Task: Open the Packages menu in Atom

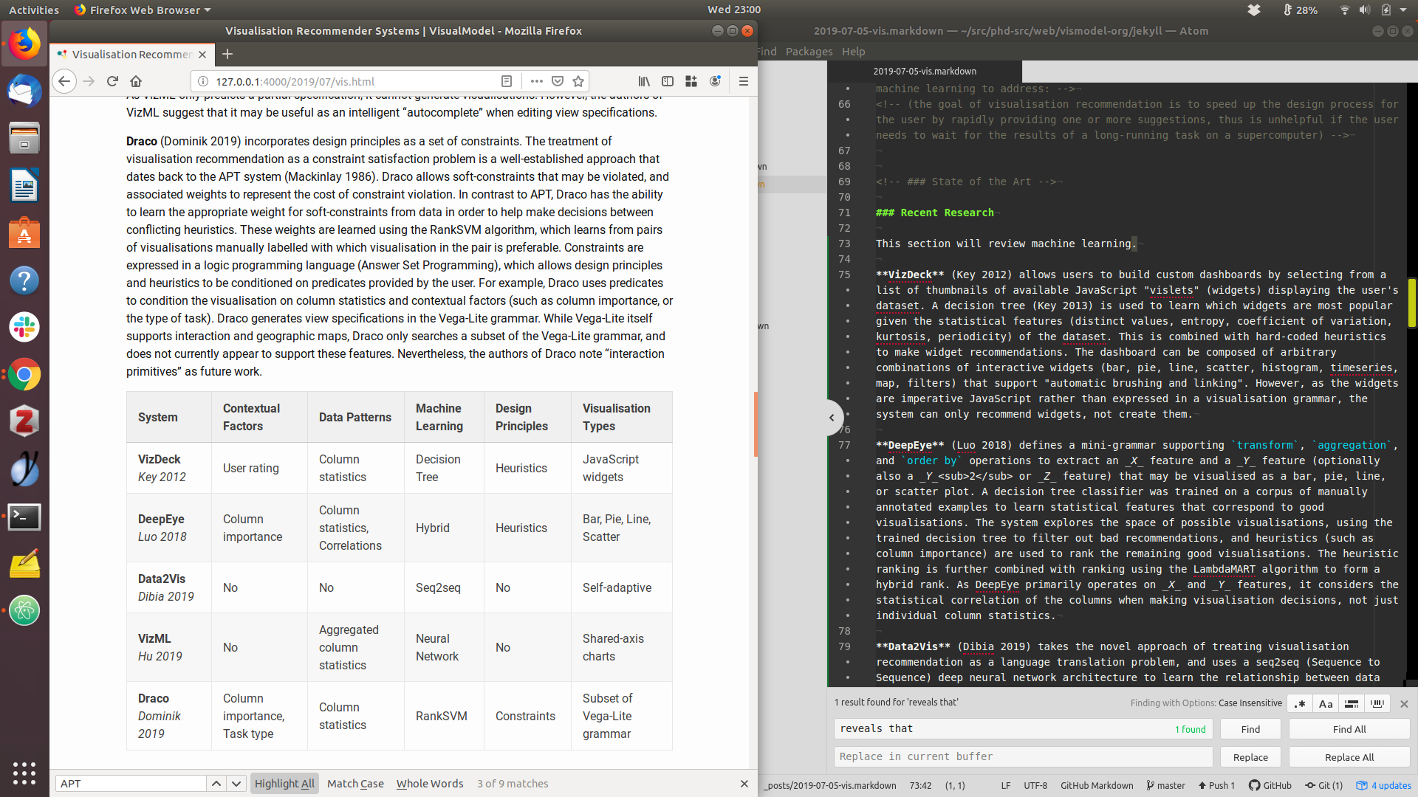Action: pos(809,52)
